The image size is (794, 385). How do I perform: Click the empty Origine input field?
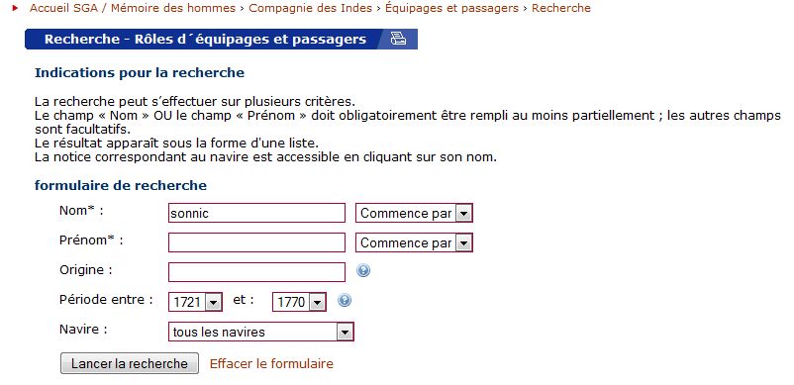click(x=256, y=272)
